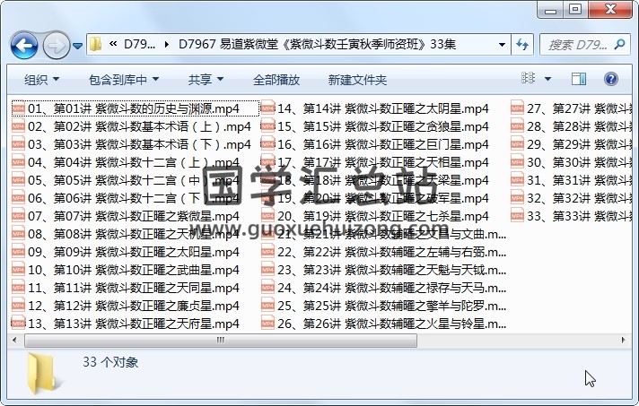Image resolution: width=639 pixels, height=406 pixels.
Task: Click the refresh button beside address bar
Action: (522, 44)
